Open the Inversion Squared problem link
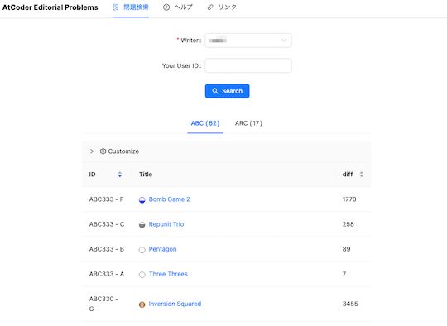Screen dimensions: 447x326 tap(175, 304)
